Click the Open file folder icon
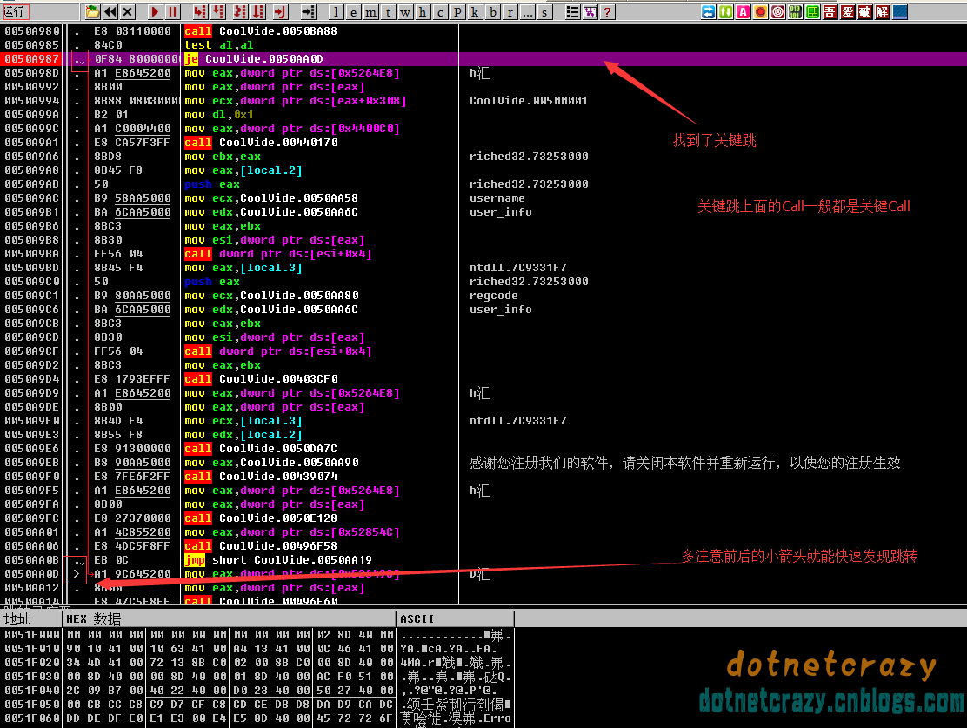 [92, 11]
